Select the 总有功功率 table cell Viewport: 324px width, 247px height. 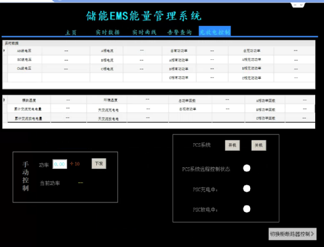[179, 51]
